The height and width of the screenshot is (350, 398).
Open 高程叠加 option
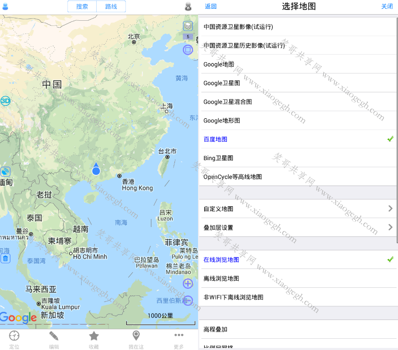pos(298,329)
